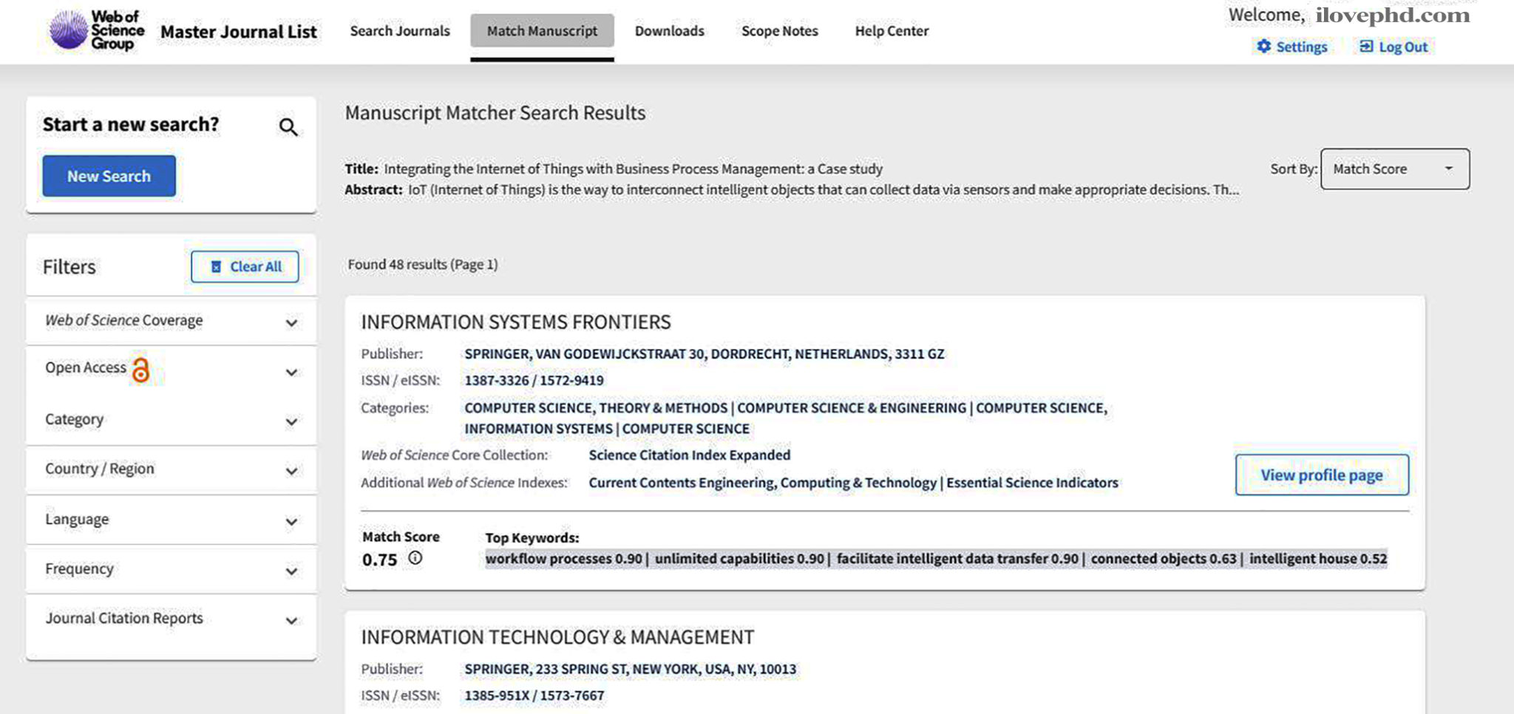Clear All filters

click(245, 267)
